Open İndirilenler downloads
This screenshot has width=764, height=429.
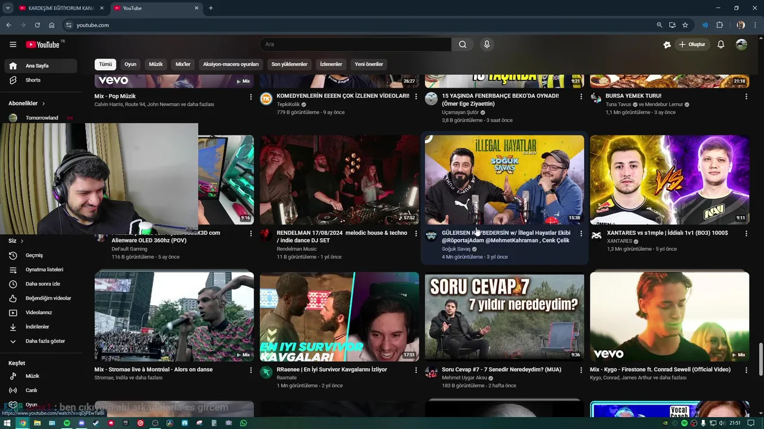click(x=41, y=327)
